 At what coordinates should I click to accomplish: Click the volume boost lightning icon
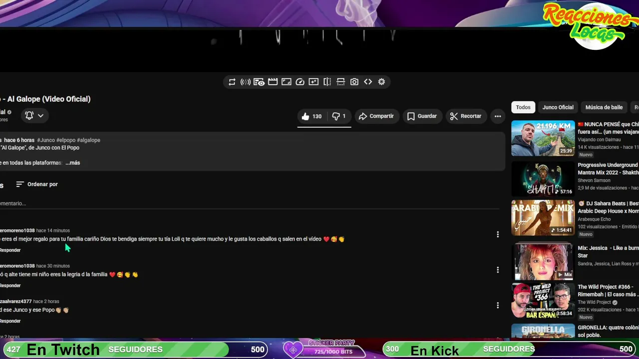click(x=246, y=82)
